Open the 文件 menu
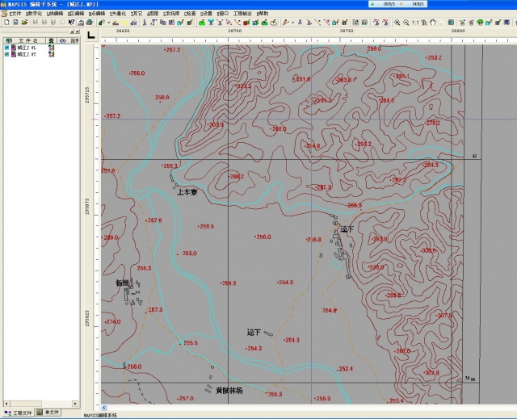The image size is (517, 419). click(x=14, y=14)
